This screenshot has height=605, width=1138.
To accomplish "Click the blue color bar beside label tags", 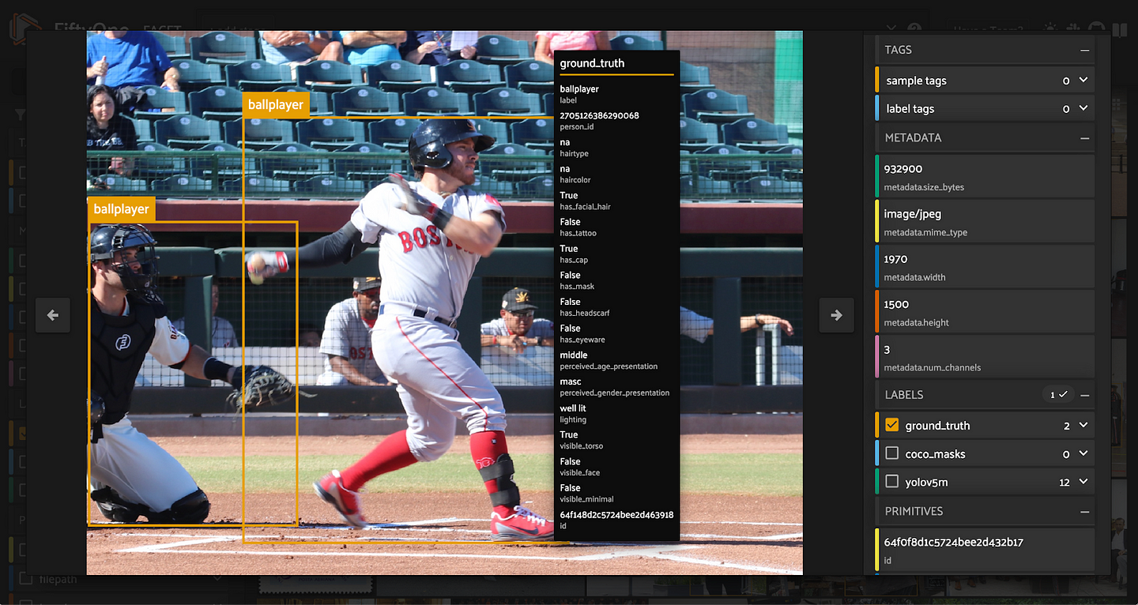I will click(x=877, y=108).
